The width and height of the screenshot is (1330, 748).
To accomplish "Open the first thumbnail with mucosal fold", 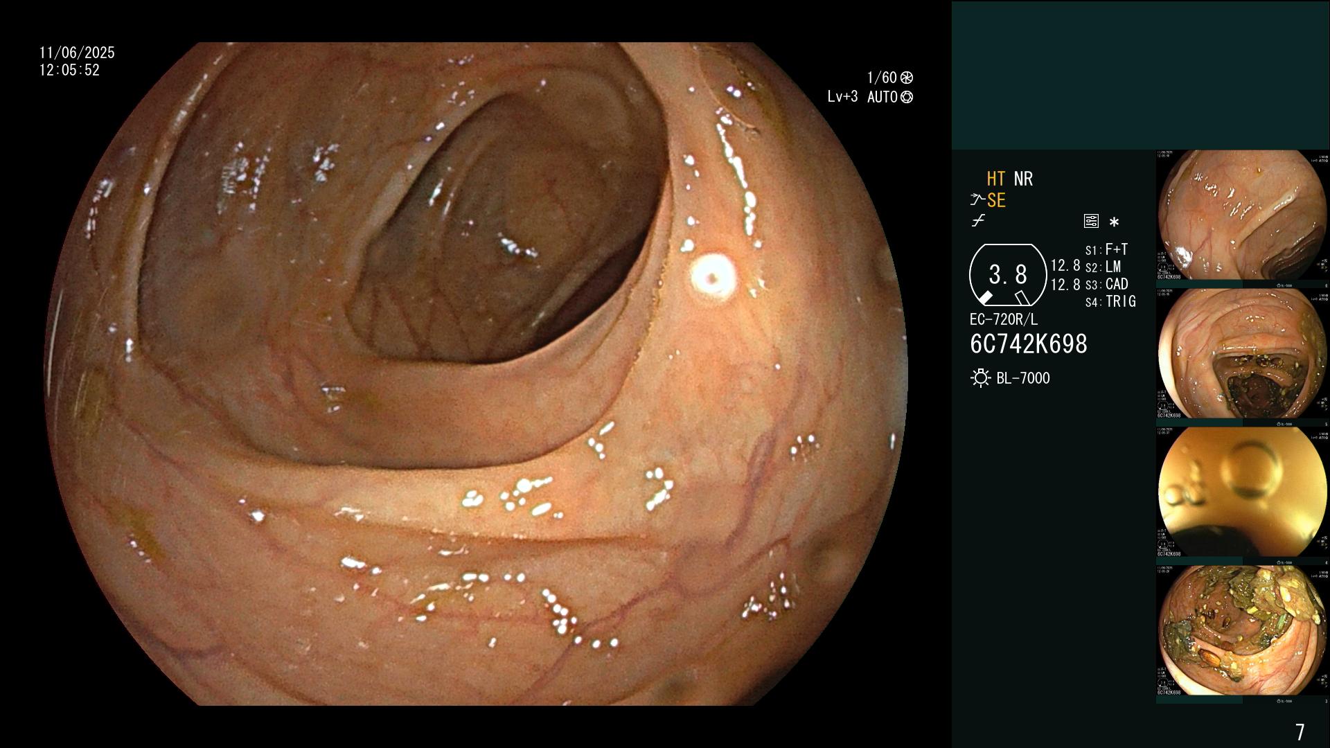I will pyautogui.click(x=1242, y=216).
